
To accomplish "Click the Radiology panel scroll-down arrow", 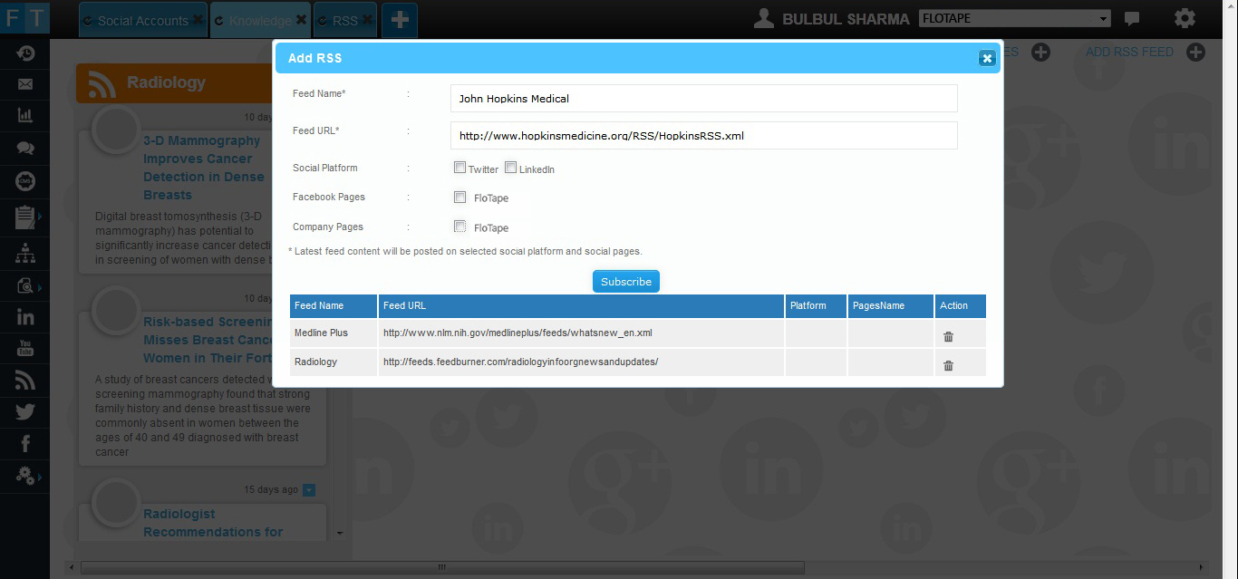I will [x=339, y=533].
